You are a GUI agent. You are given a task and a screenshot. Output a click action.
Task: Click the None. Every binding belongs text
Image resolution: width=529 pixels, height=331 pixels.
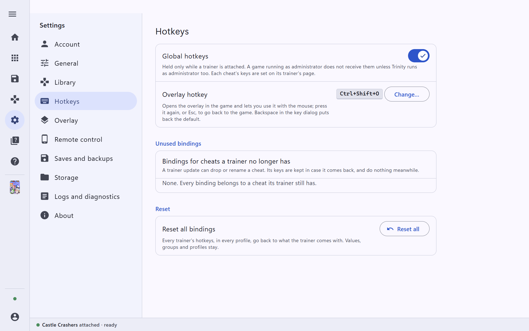(239, 183)
